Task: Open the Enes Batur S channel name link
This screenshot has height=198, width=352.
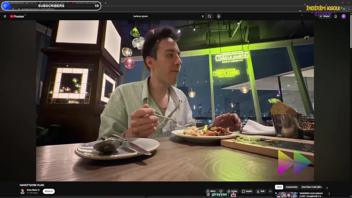Action: point(33,190)
